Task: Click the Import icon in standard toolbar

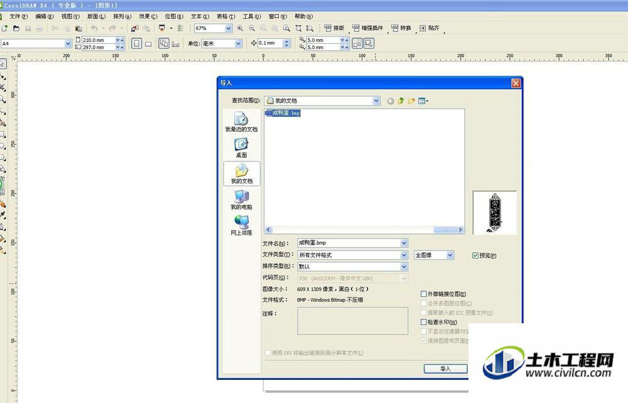Action: (135, 28)
